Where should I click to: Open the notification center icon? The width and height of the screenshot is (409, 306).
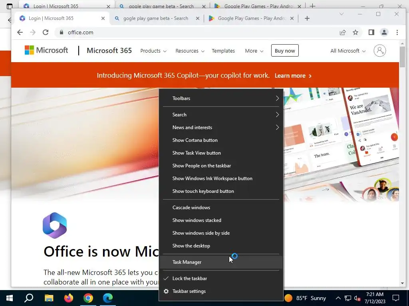coord(396,298)
